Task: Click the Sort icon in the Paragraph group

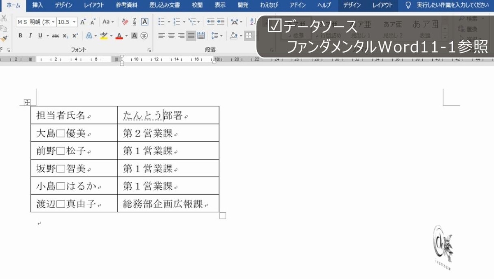Action: (252, 22)
